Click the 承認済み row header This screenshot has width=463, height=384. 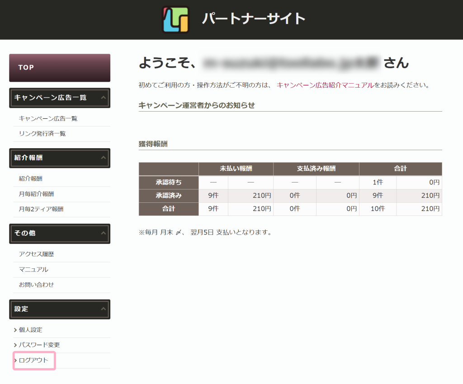(169, 196)
